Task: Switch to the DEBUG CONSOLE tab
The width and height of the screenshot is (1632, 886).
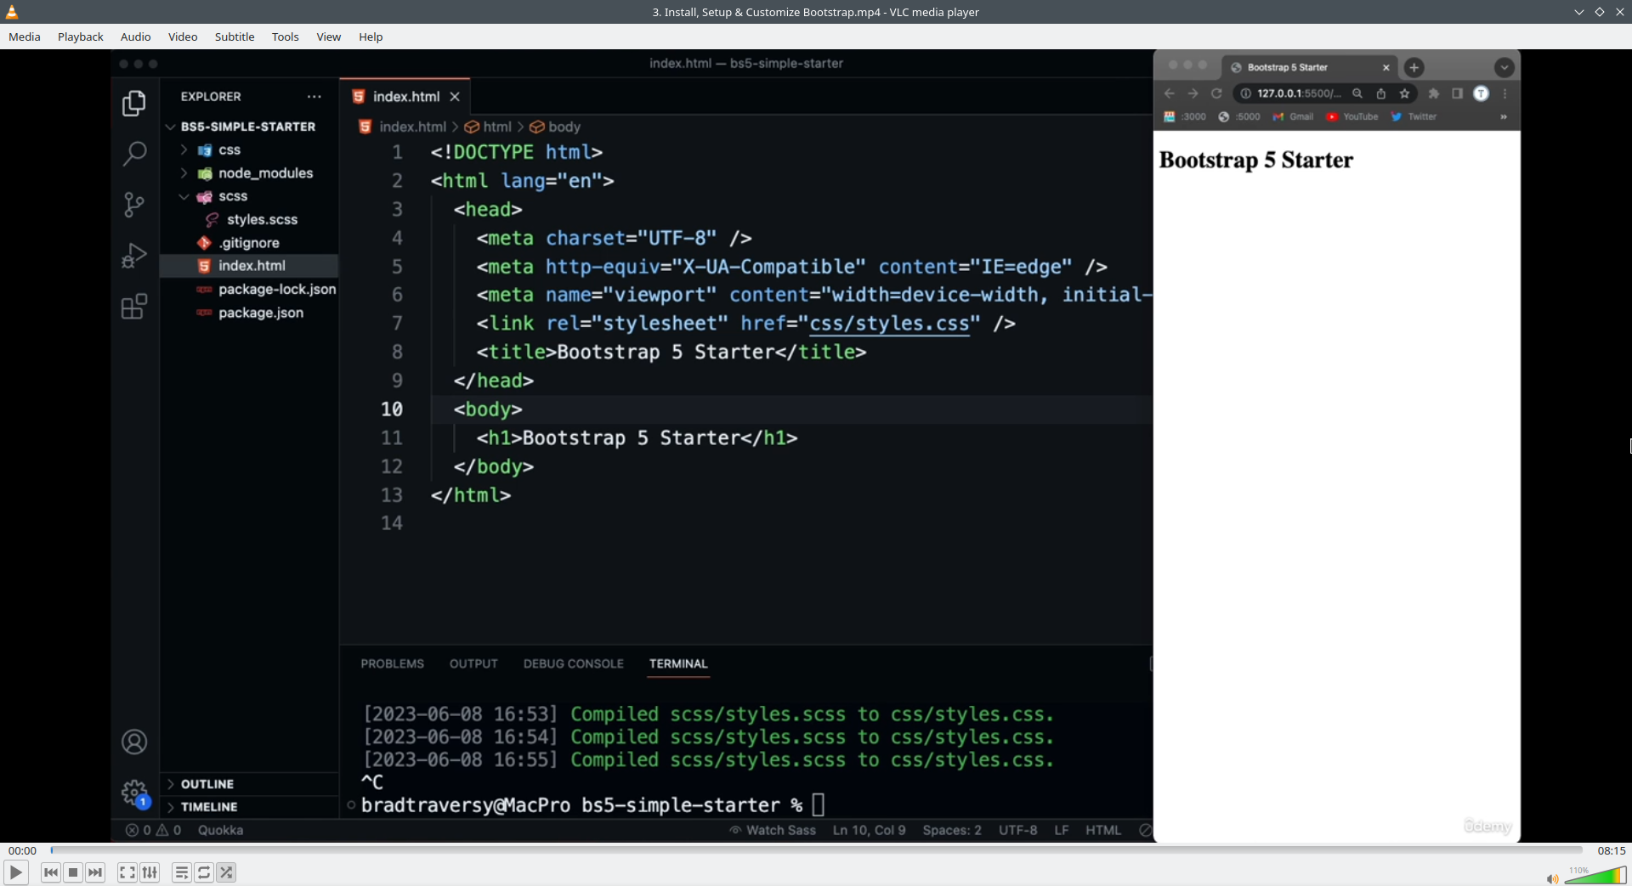Action: (574, 663)
